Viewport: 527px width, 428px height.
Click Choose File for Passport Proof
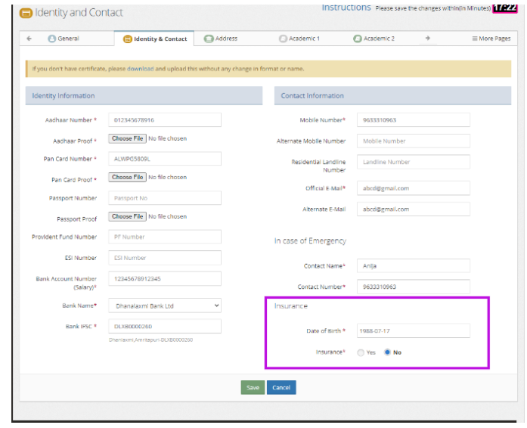point(127,216)
